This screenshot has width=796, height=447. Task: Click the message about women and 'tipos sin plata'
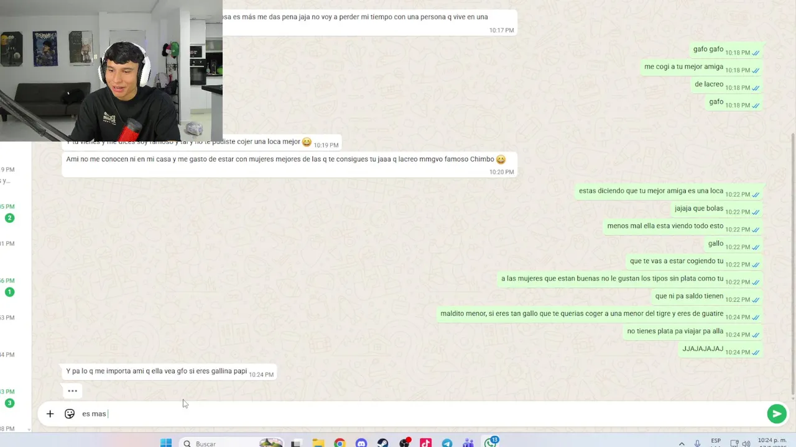coord(630,279)
